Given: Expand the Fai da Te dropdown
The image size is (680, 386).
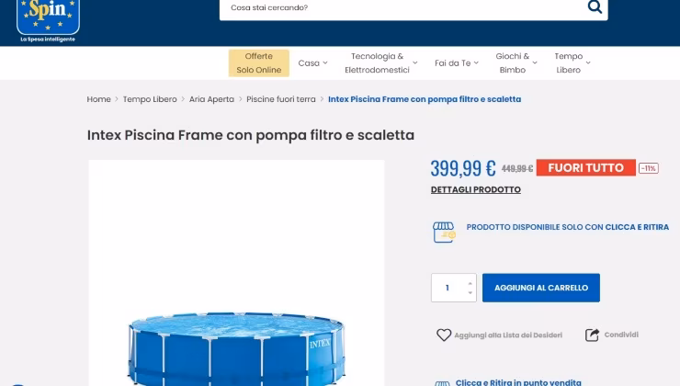Looking at the screenshot, I should 457,63.
